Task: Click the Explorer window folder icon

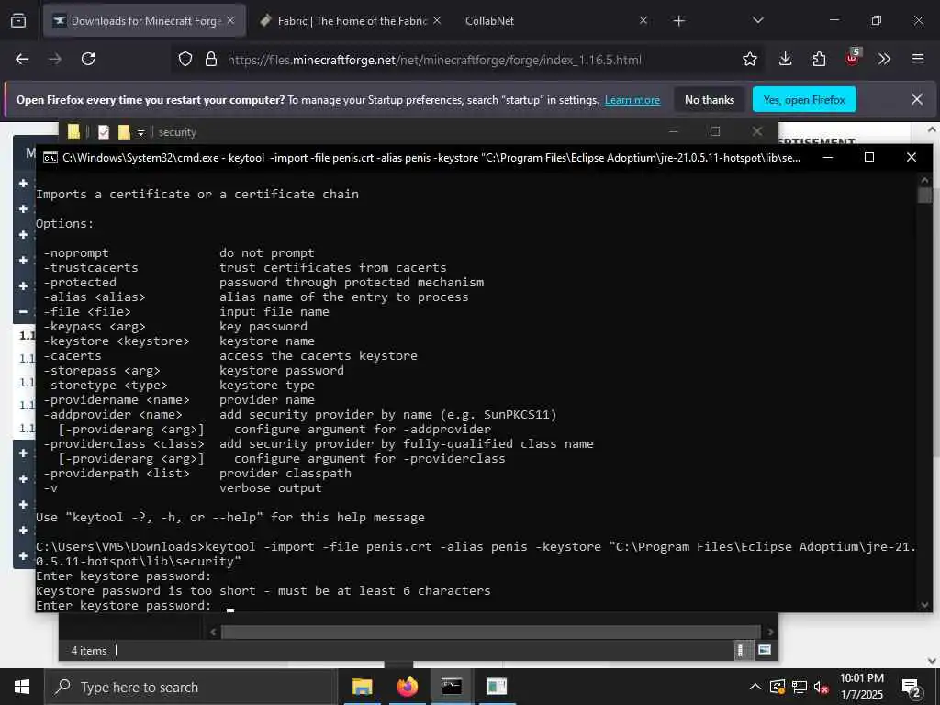Action: pos(73,132)
